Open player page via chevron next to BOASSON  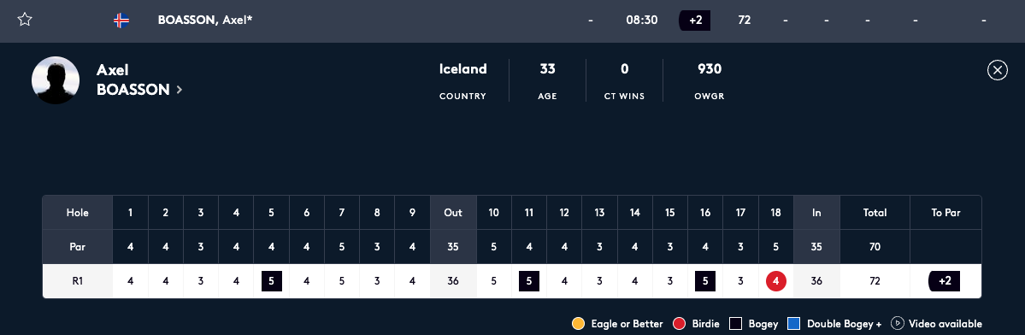pyautogui.click(x=180, y=90)
